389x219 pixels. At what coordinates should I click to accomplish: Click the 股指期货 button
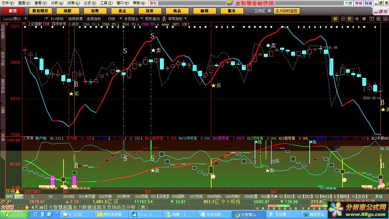coord(40,11)
